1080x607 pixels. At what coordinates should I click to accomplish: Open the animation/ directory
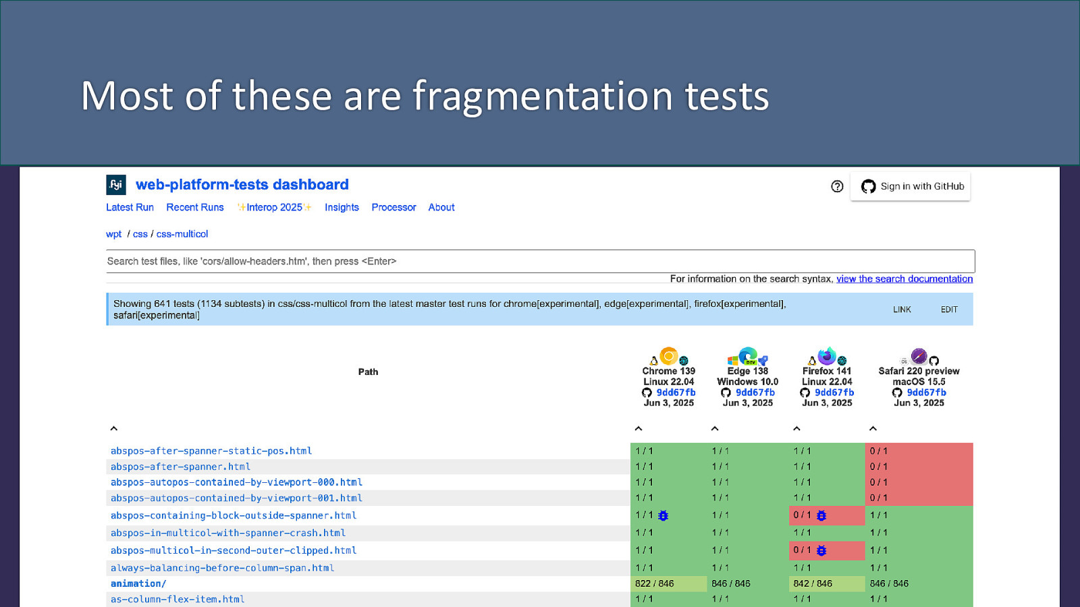[138, 584]
